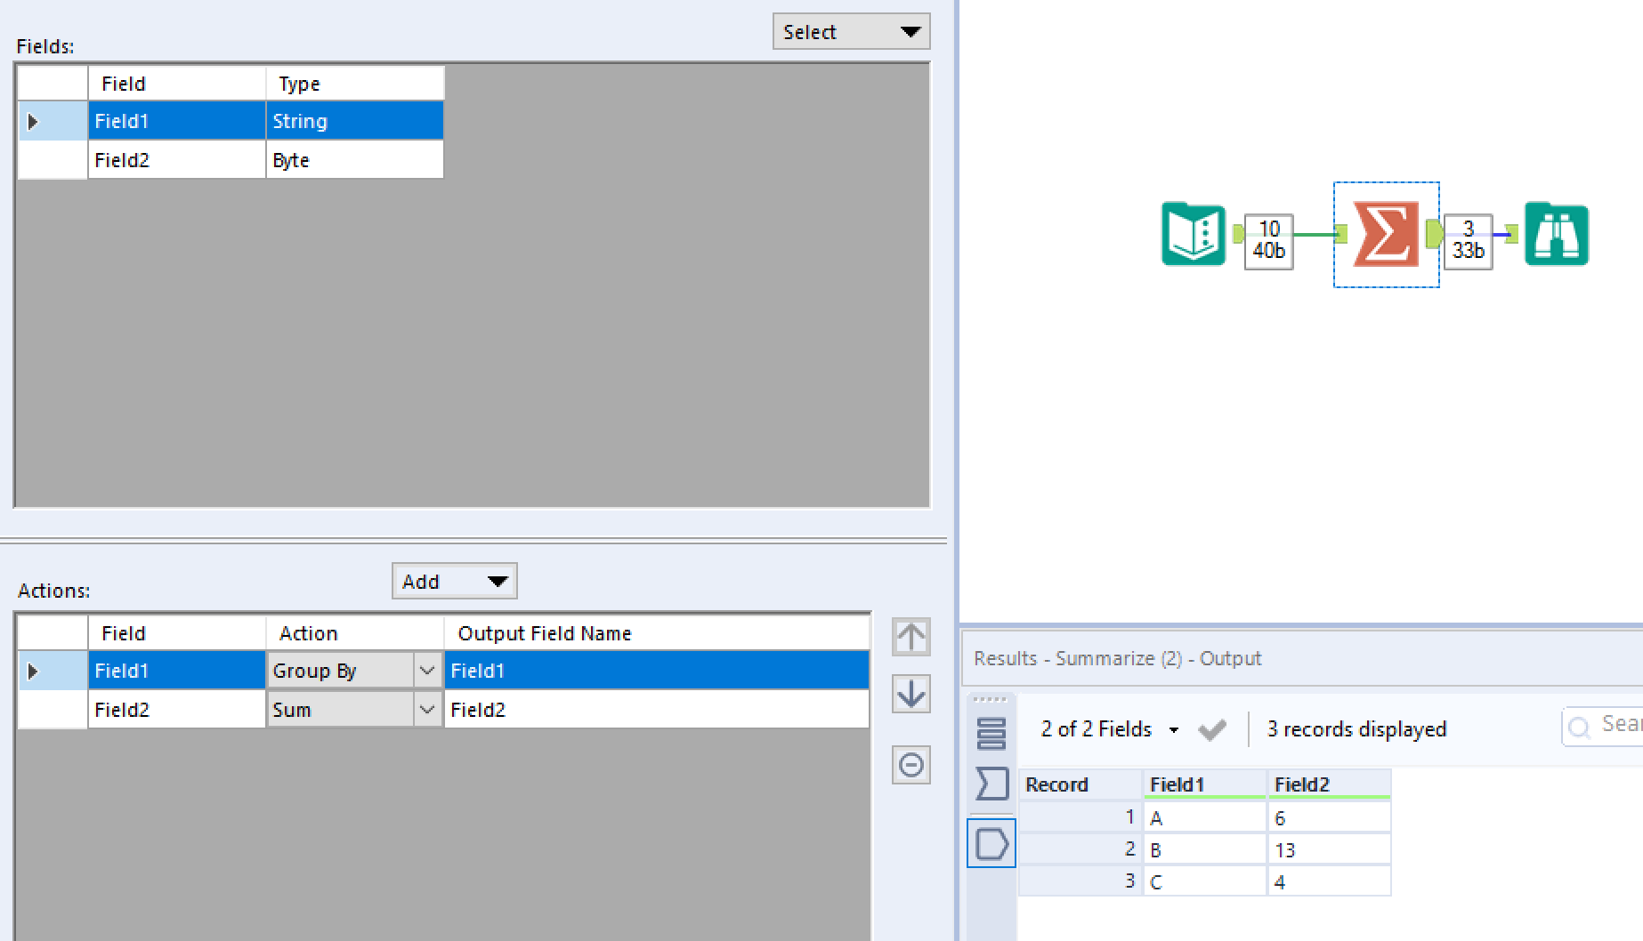Viewport: 1643px width, 941px height.
Task: Select the Summarize tool on the canvas
Action: [x=1386, y=235]
